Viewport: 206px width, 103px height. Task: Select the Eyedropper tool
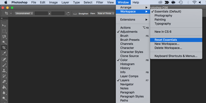click(x=4, y=53)
